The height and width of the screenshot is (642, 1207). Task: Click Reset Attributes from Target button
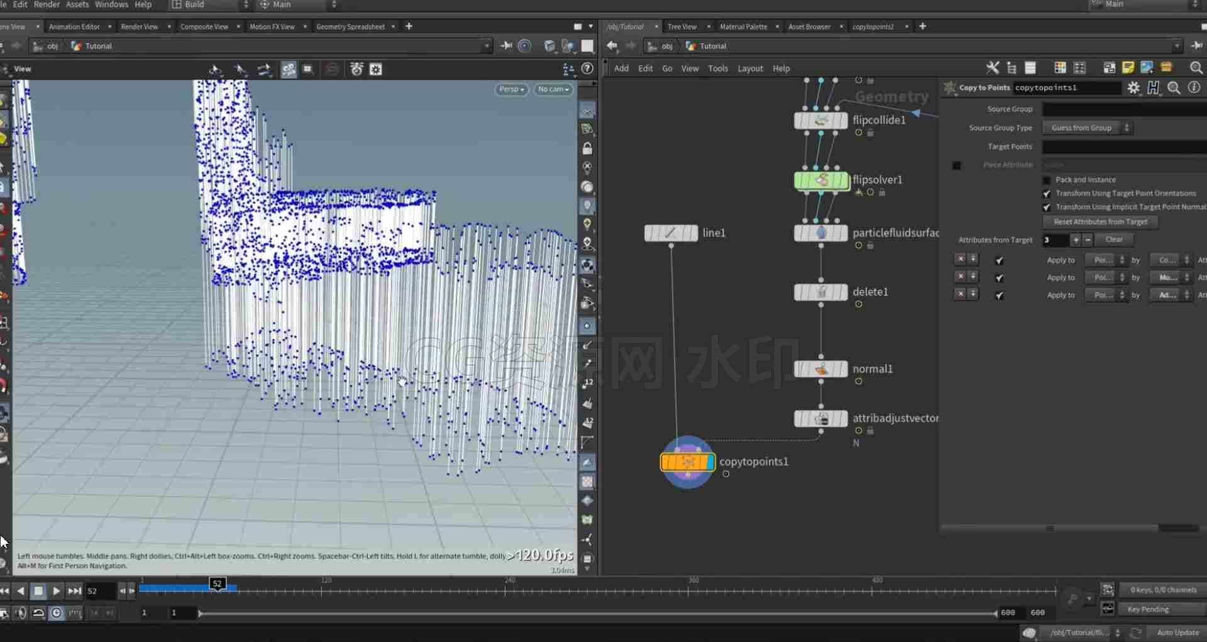1100,222
